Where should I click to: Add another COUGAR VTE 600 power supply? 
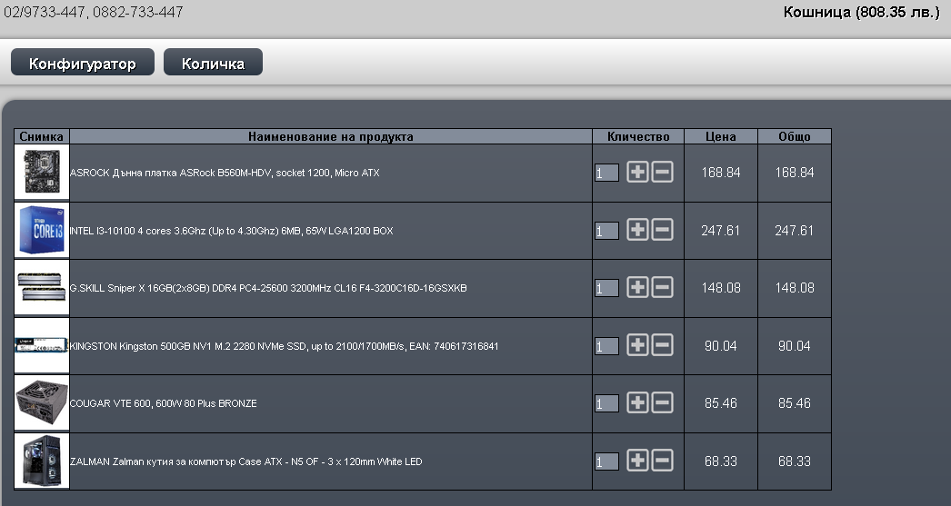tap(637, 402)
